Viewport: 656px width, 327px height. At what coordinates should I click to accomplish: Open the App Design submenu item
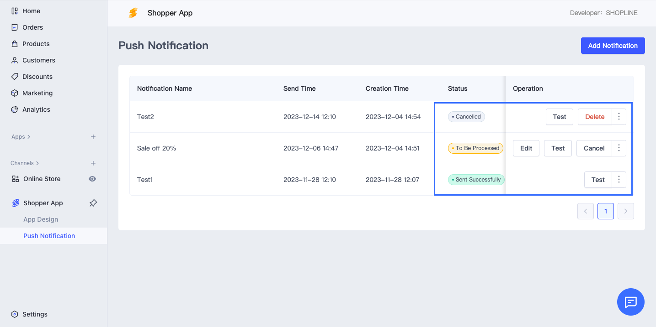[41, 219]
